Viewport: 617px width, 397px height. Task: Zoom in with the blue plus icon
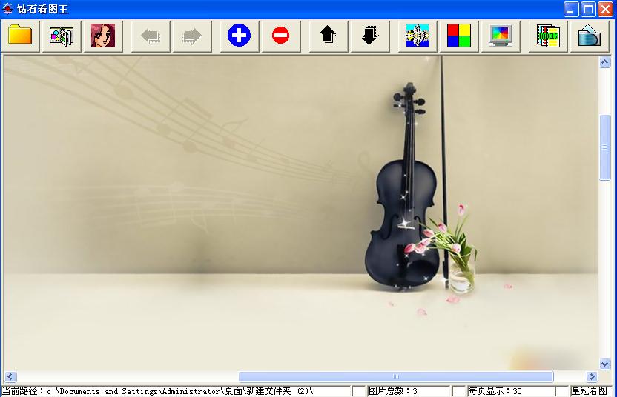click(240, 36)
